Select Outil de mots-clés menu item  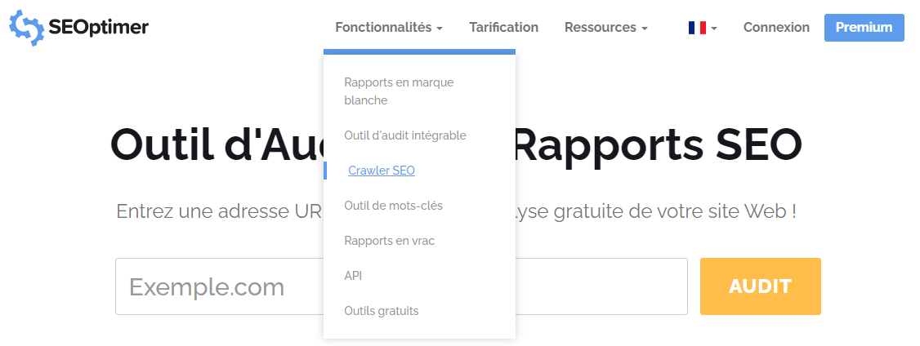coord(393,206)
